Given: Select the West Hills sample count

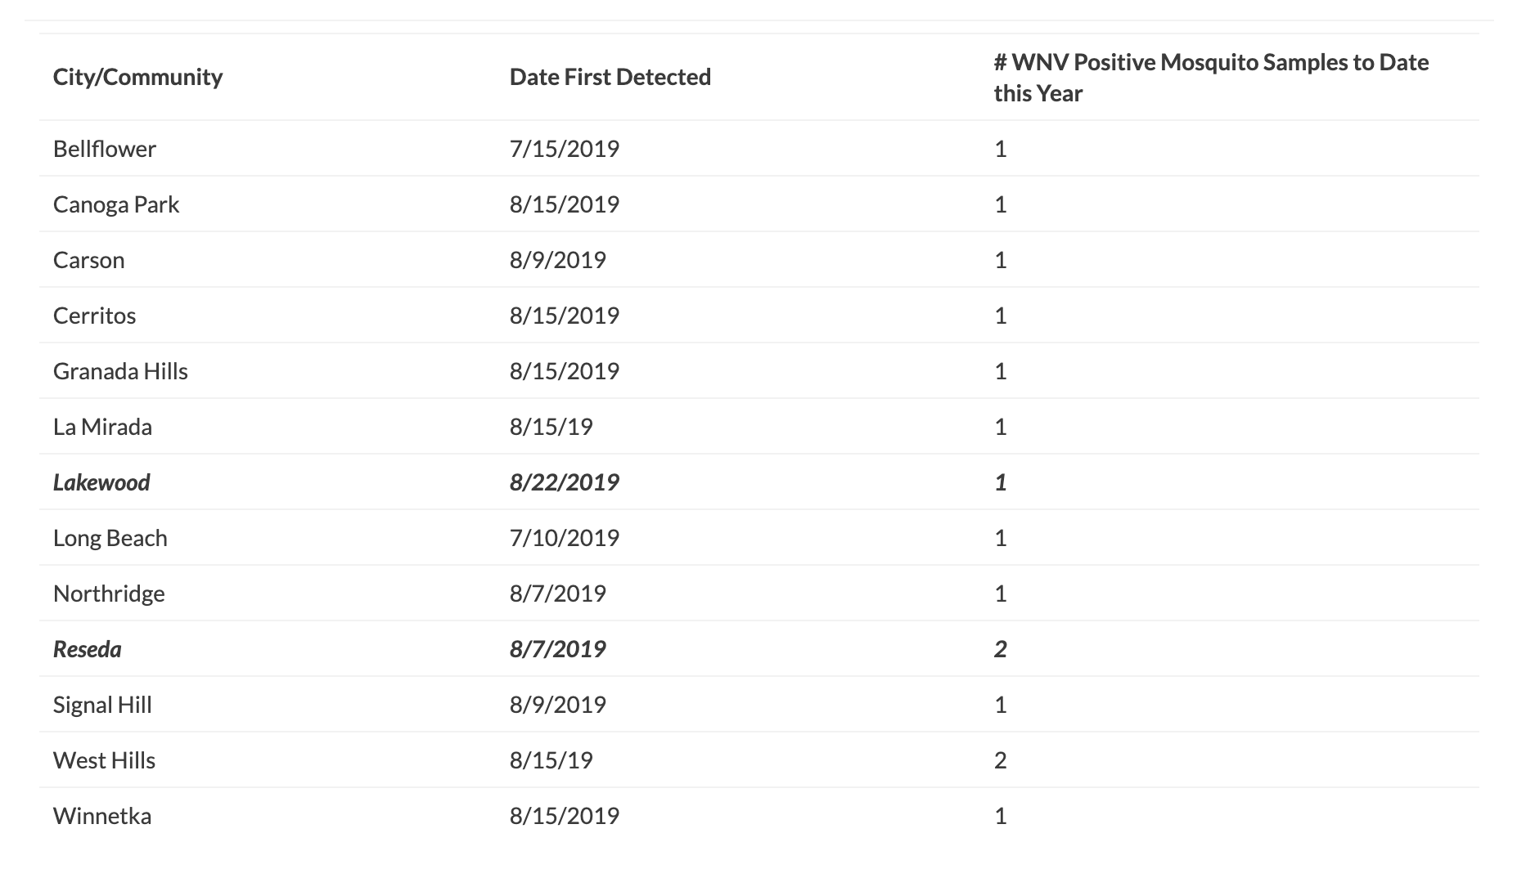Looking at the screenshot, I should pos(1000,760).
